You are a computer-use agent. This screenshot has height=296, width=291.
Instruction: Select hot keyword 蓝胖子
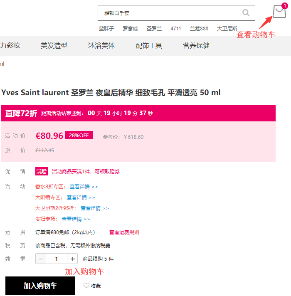tap(106, 29)
